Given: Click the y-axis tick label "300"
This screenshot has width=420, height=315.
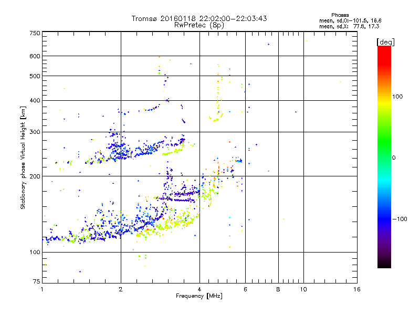Looking at the screenshot, I should point(35,132).
